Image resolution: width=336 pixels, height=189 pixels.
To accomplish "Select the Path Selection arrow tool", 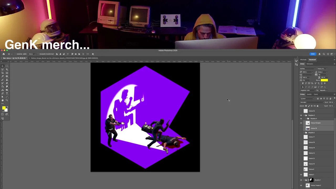I will pos(2,97).
